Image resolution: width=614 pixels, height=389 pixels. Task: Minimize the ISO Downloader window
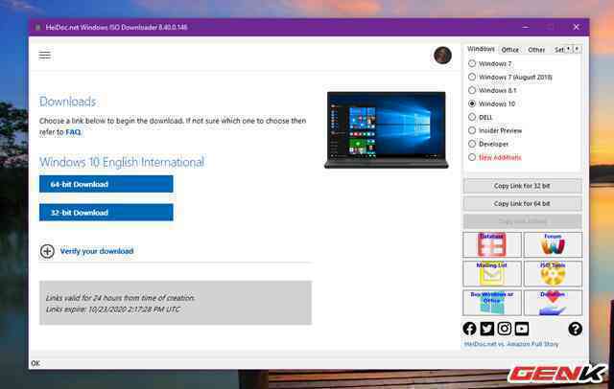tap(526, 27)
